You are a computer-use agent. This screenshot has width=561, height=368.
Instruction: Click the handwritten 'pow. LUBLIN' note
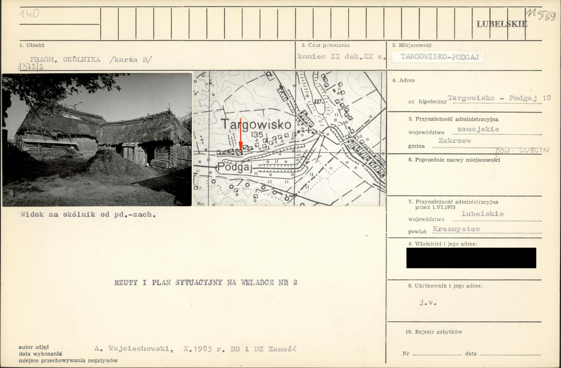[522, 150]
